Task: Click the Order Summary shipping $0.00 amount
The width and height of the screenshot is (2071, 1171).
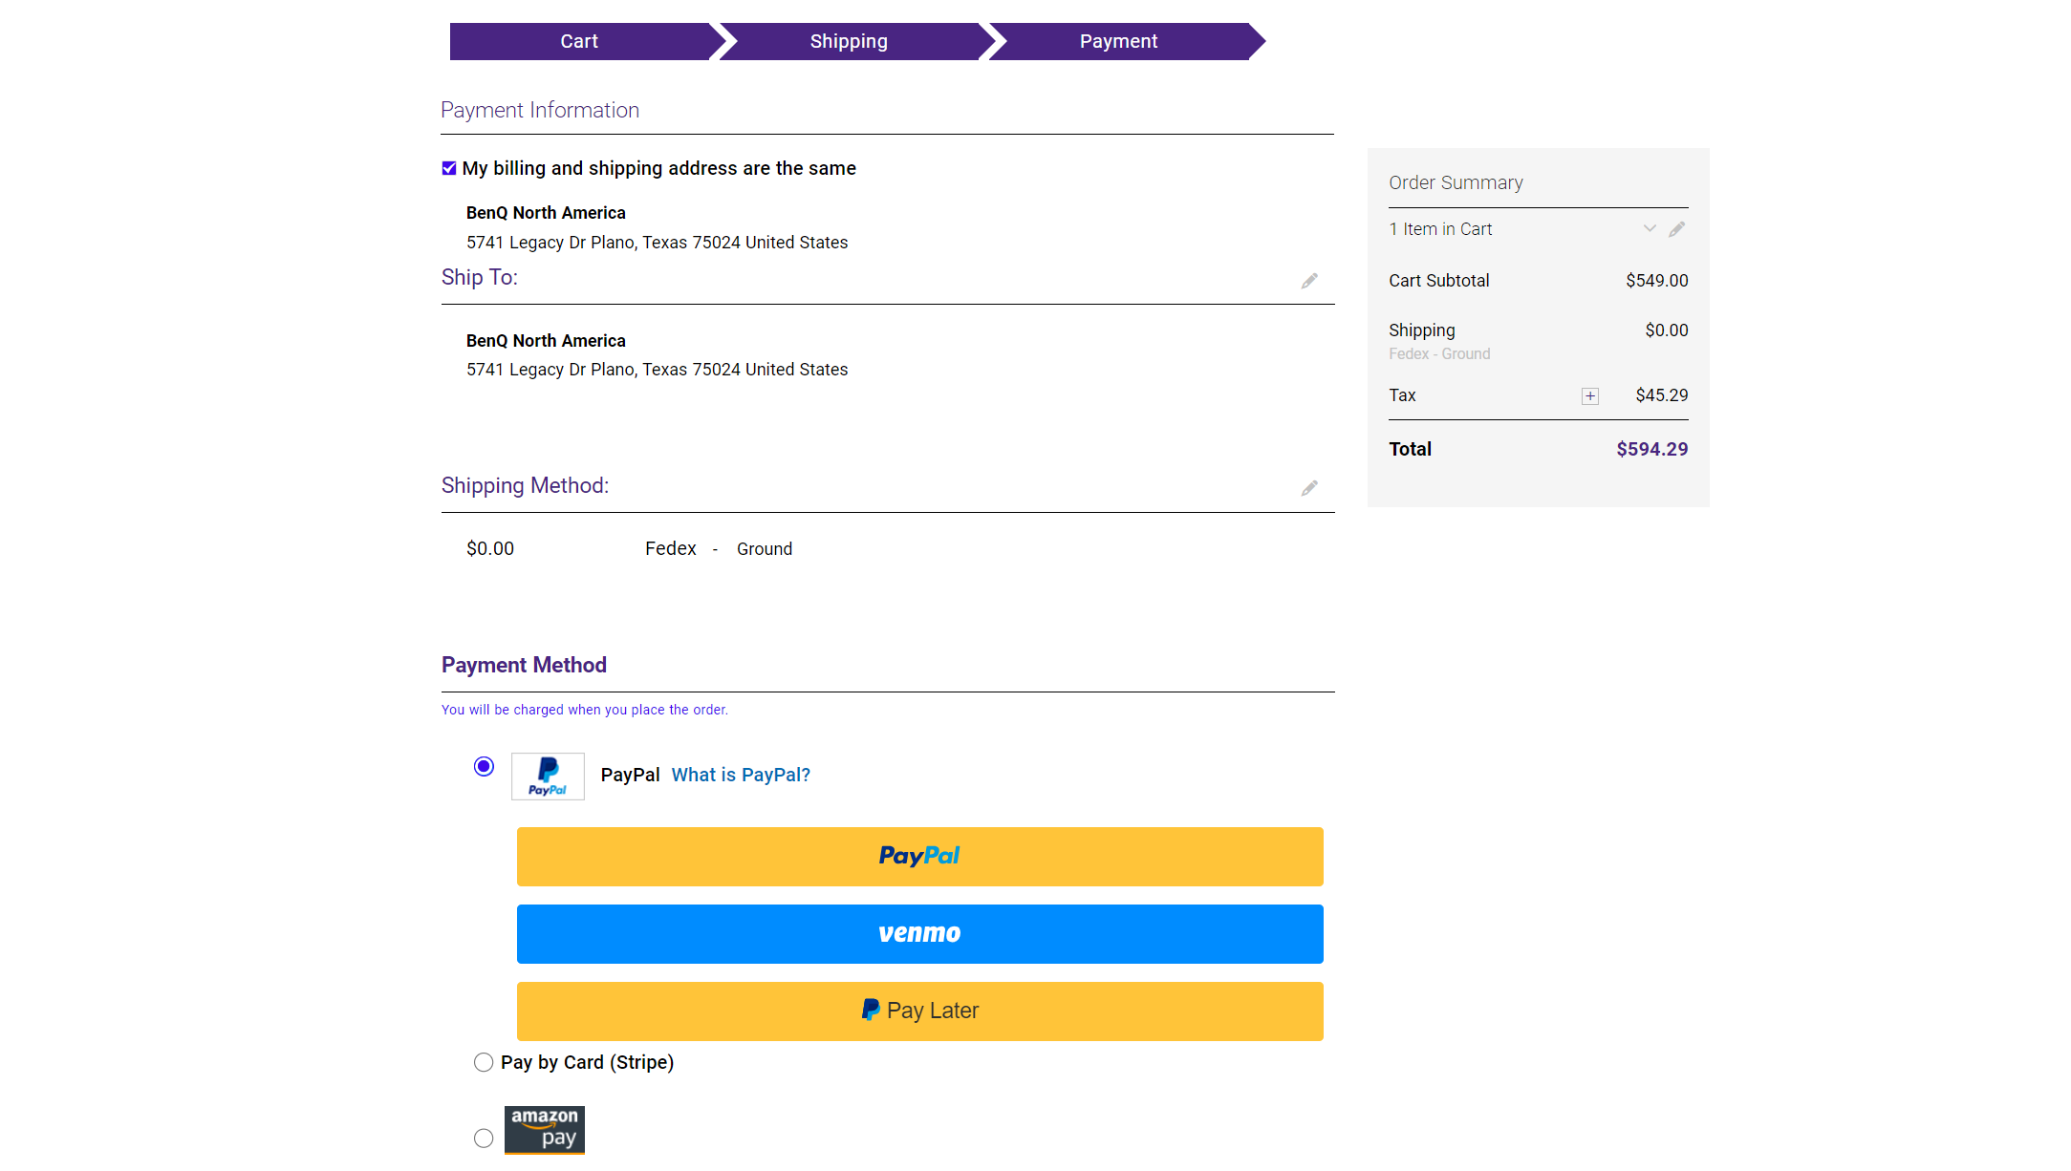Action: pos(1666,330)
